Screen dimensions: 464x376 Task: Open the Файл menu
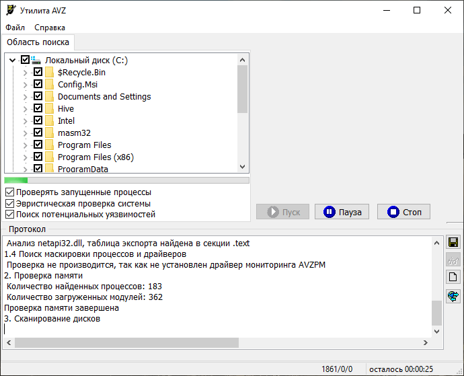pos(15,28)
